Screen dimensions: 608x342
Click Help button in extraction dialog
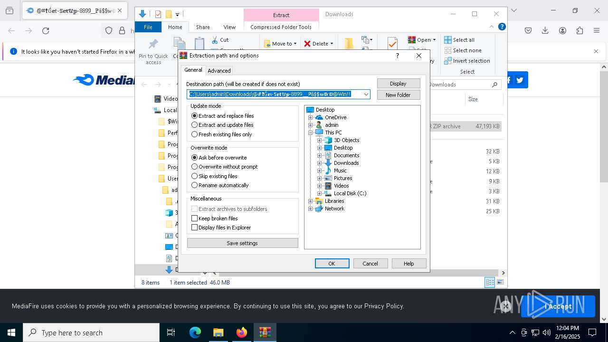(408, 264)
